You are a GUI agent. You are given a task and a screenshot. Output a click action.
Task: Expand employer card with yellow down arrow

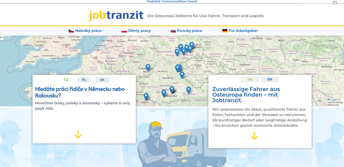click(254, 136)
